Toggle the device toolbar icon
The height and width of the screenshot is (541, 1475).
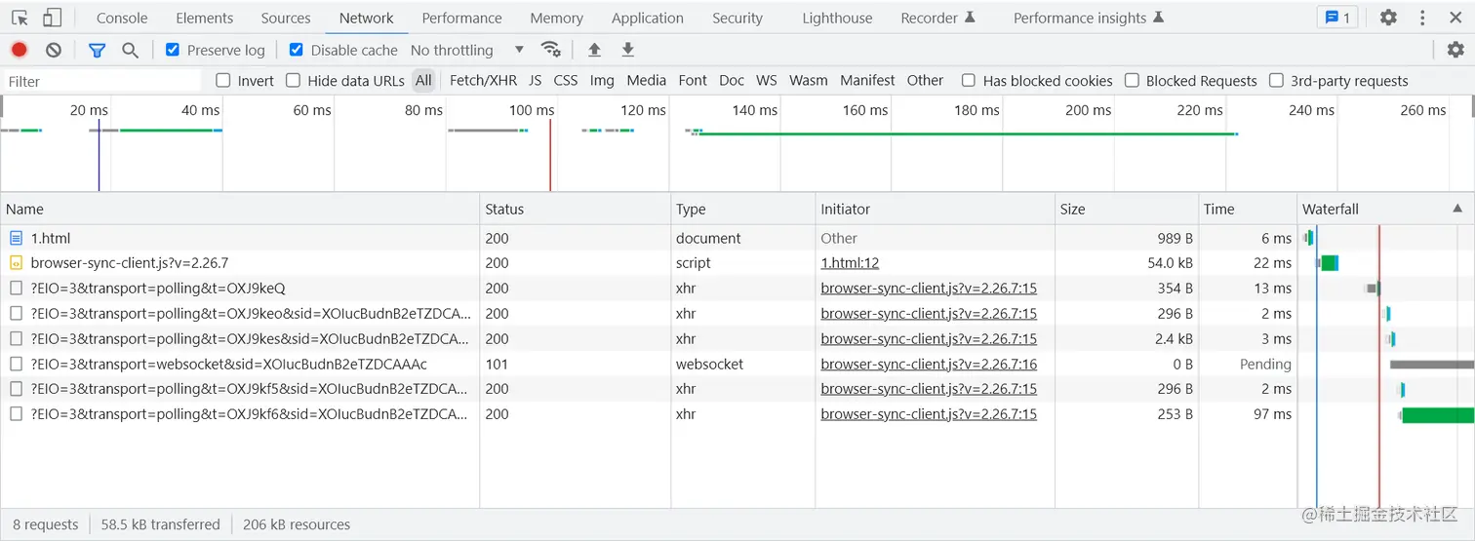(x=52, y=18)
